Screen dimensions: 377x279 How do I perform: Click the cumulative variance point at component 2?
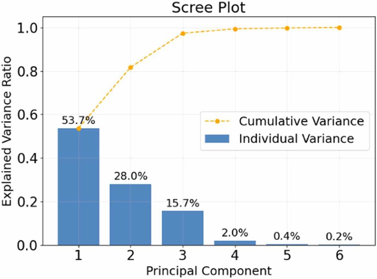(131, 67)
